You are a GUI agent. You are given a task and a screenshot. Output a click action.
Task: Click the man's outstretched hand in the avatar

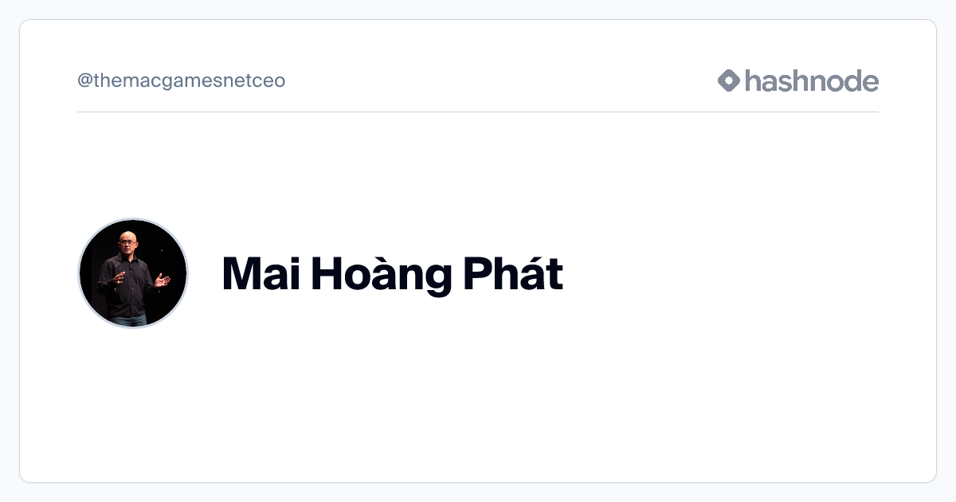[163, 280]
